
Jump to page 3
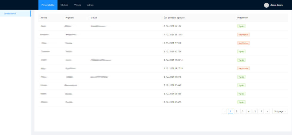tap(243, 111)
